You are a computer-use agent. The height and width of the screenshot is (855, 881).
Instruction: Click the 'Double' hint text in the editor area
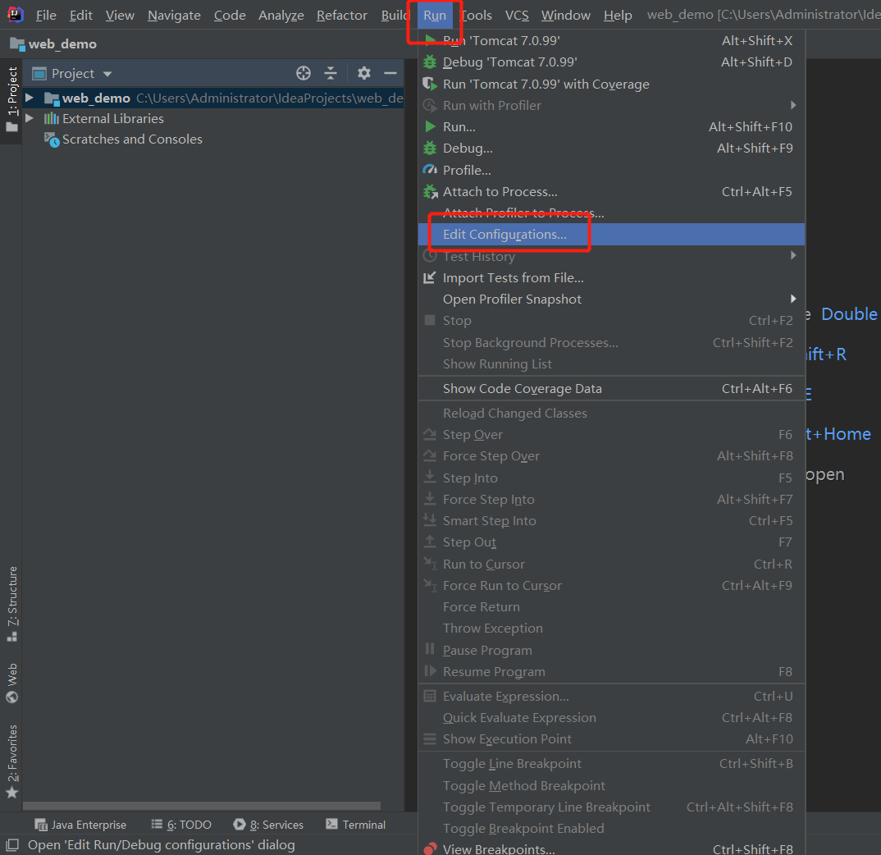(x=849, y=313)
